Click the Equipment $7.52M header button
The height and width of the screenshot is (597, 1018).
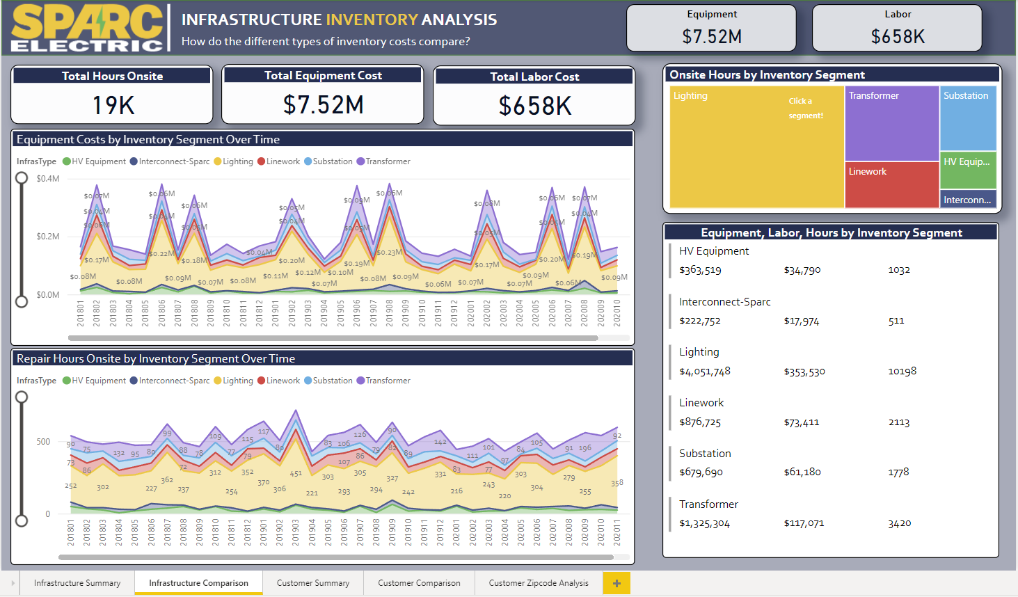[711, 28]
